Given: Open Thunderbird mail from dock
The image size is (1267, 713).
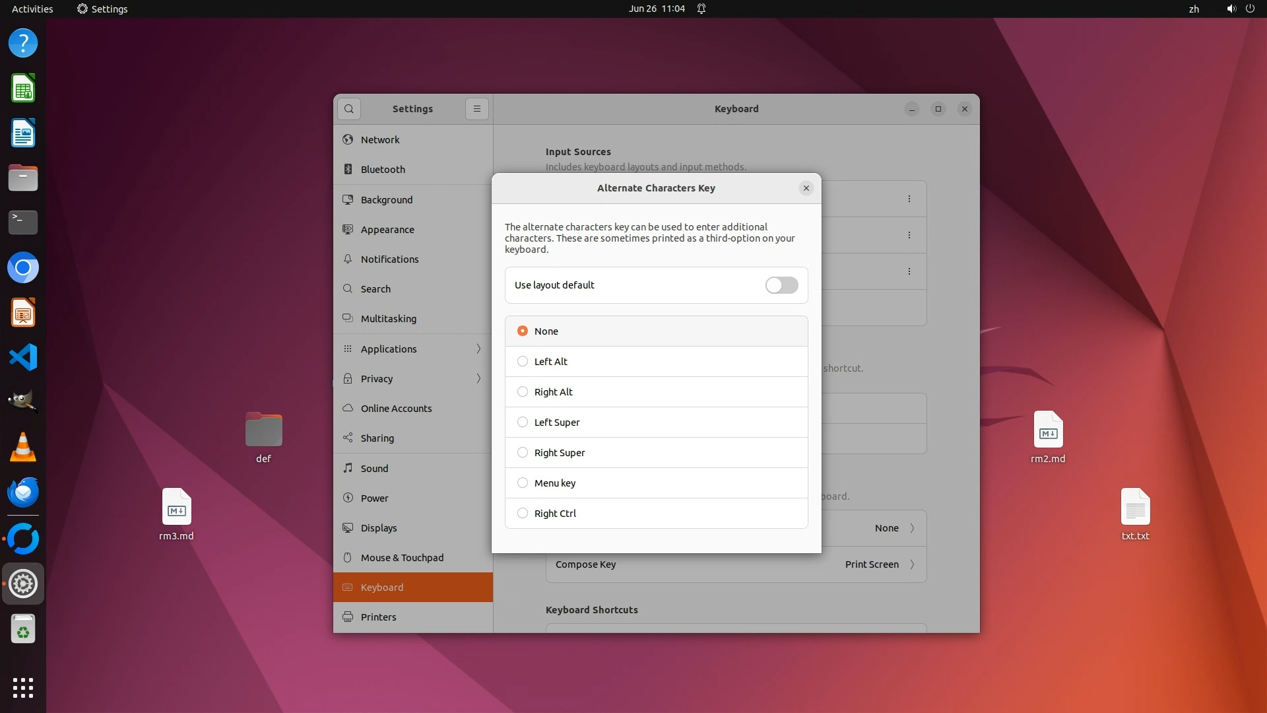Looking at the screenshot, I should [x=23, y=492].
